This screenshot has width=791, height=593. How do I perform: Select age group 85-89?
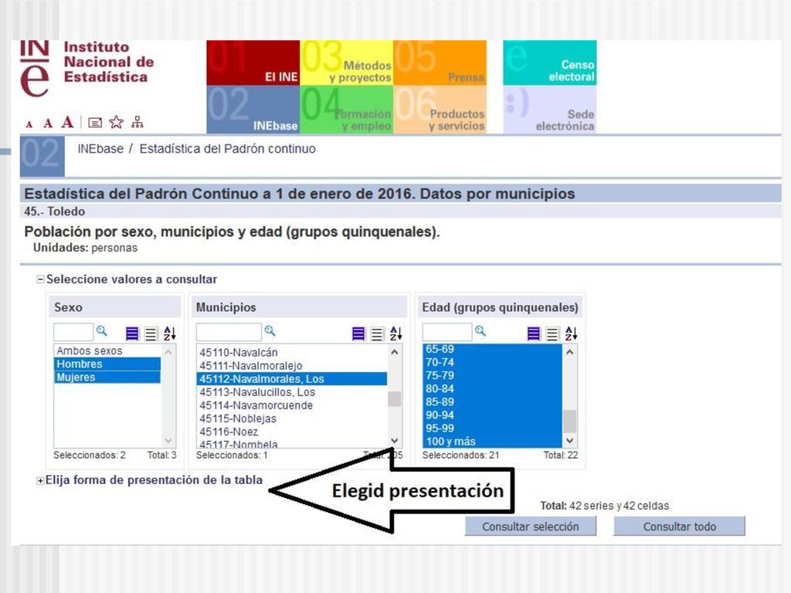coord(492,402)
